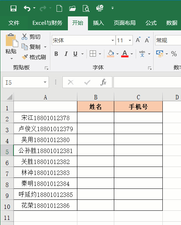Open the 字体 dialog launcher

pyautogui.click(x=150, y=68)
